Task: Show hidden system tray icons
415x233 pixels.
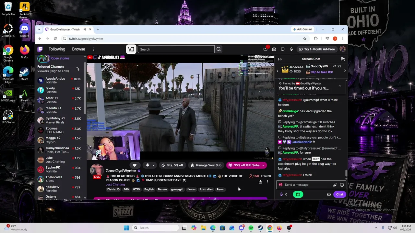Action: point(376,228)
